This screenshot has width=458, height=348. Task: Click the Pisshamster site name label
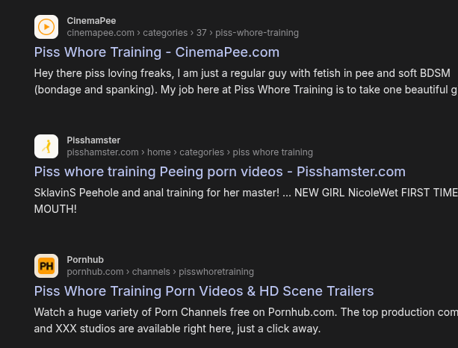[x=93, y=140]
